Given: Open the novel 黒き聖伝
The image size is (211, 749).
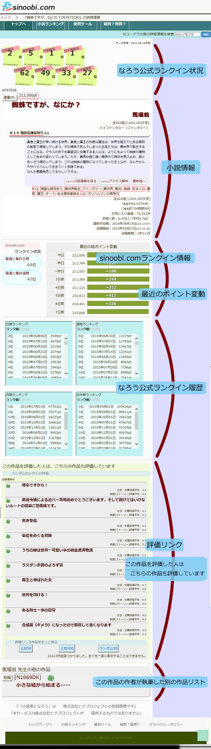Looking at the screenshot, I should [29, 520].
